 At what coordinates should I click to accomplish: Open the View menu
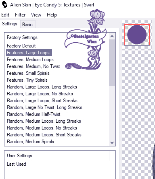click(36, 15)
